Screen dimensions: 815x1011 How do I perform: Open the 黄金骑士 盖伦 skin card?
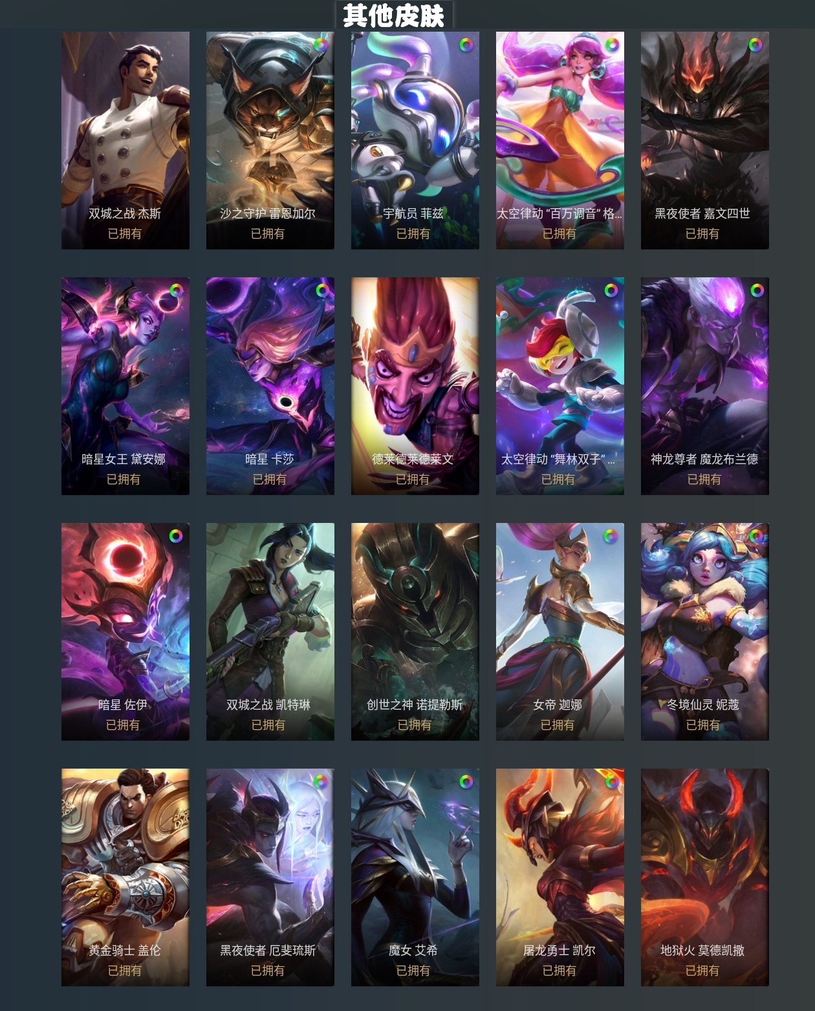pyautogui.click(x=125, y=877)
